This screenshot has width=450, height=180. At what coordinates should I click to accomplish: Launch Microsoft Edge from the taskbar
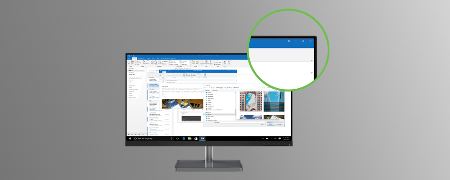pos(184,139)
